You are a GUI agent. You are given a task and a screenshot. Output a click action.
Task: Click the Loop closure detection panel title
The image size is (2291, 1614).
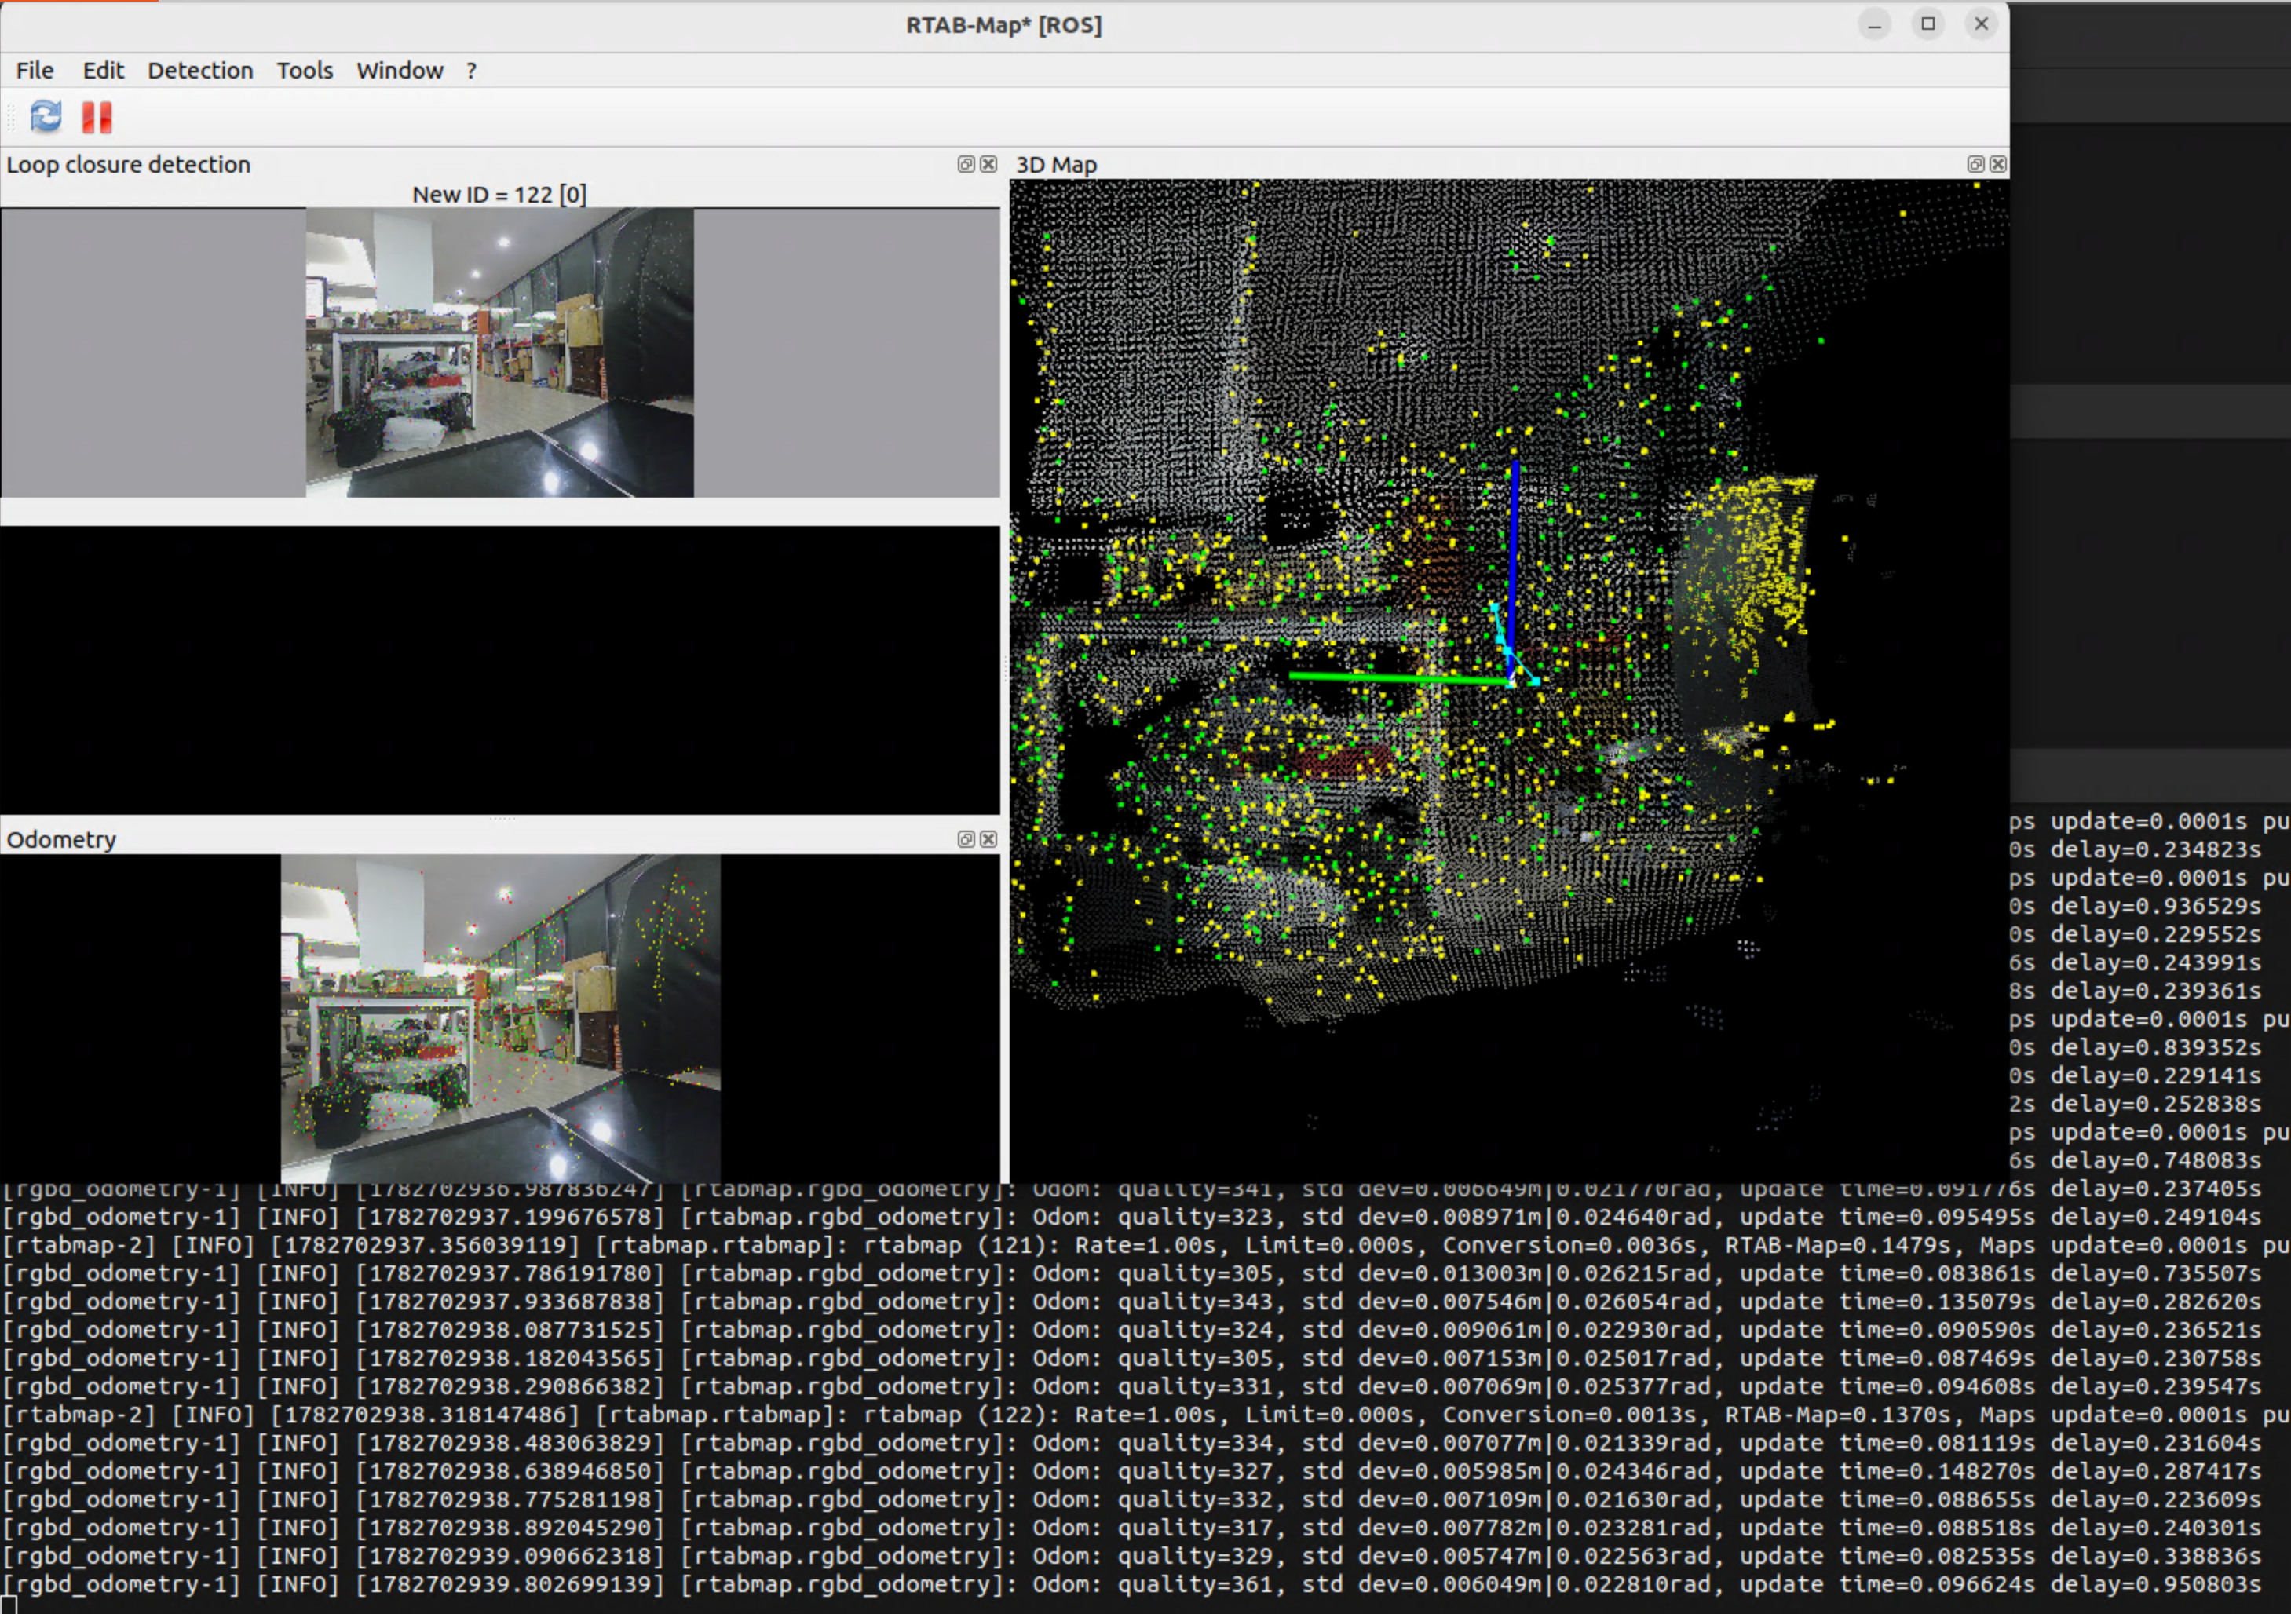tap(129, 165)
